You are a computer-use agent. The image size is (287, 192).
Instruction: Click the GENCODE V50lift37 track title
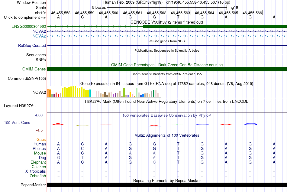(166, 22)
